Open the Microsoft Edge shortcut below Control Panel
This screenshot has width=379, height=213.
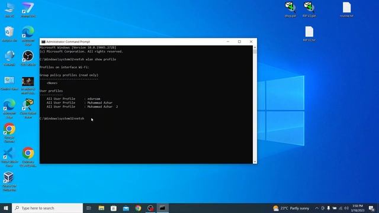pos(9,108)
